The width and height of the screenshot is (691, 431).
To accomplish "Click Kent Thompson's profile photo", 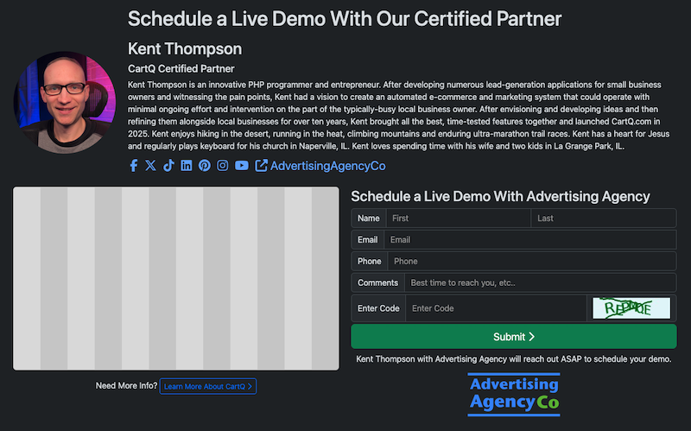I will pos(65,103).
